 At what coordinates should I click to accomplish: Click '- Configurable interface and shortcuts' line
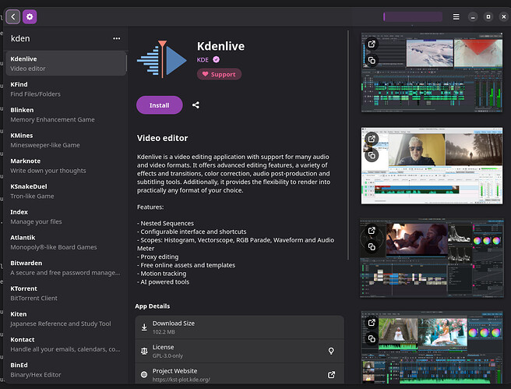(192, 232)
